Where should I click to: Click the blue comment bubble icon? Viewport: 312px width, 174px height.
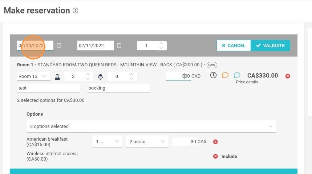click(237, 75)
